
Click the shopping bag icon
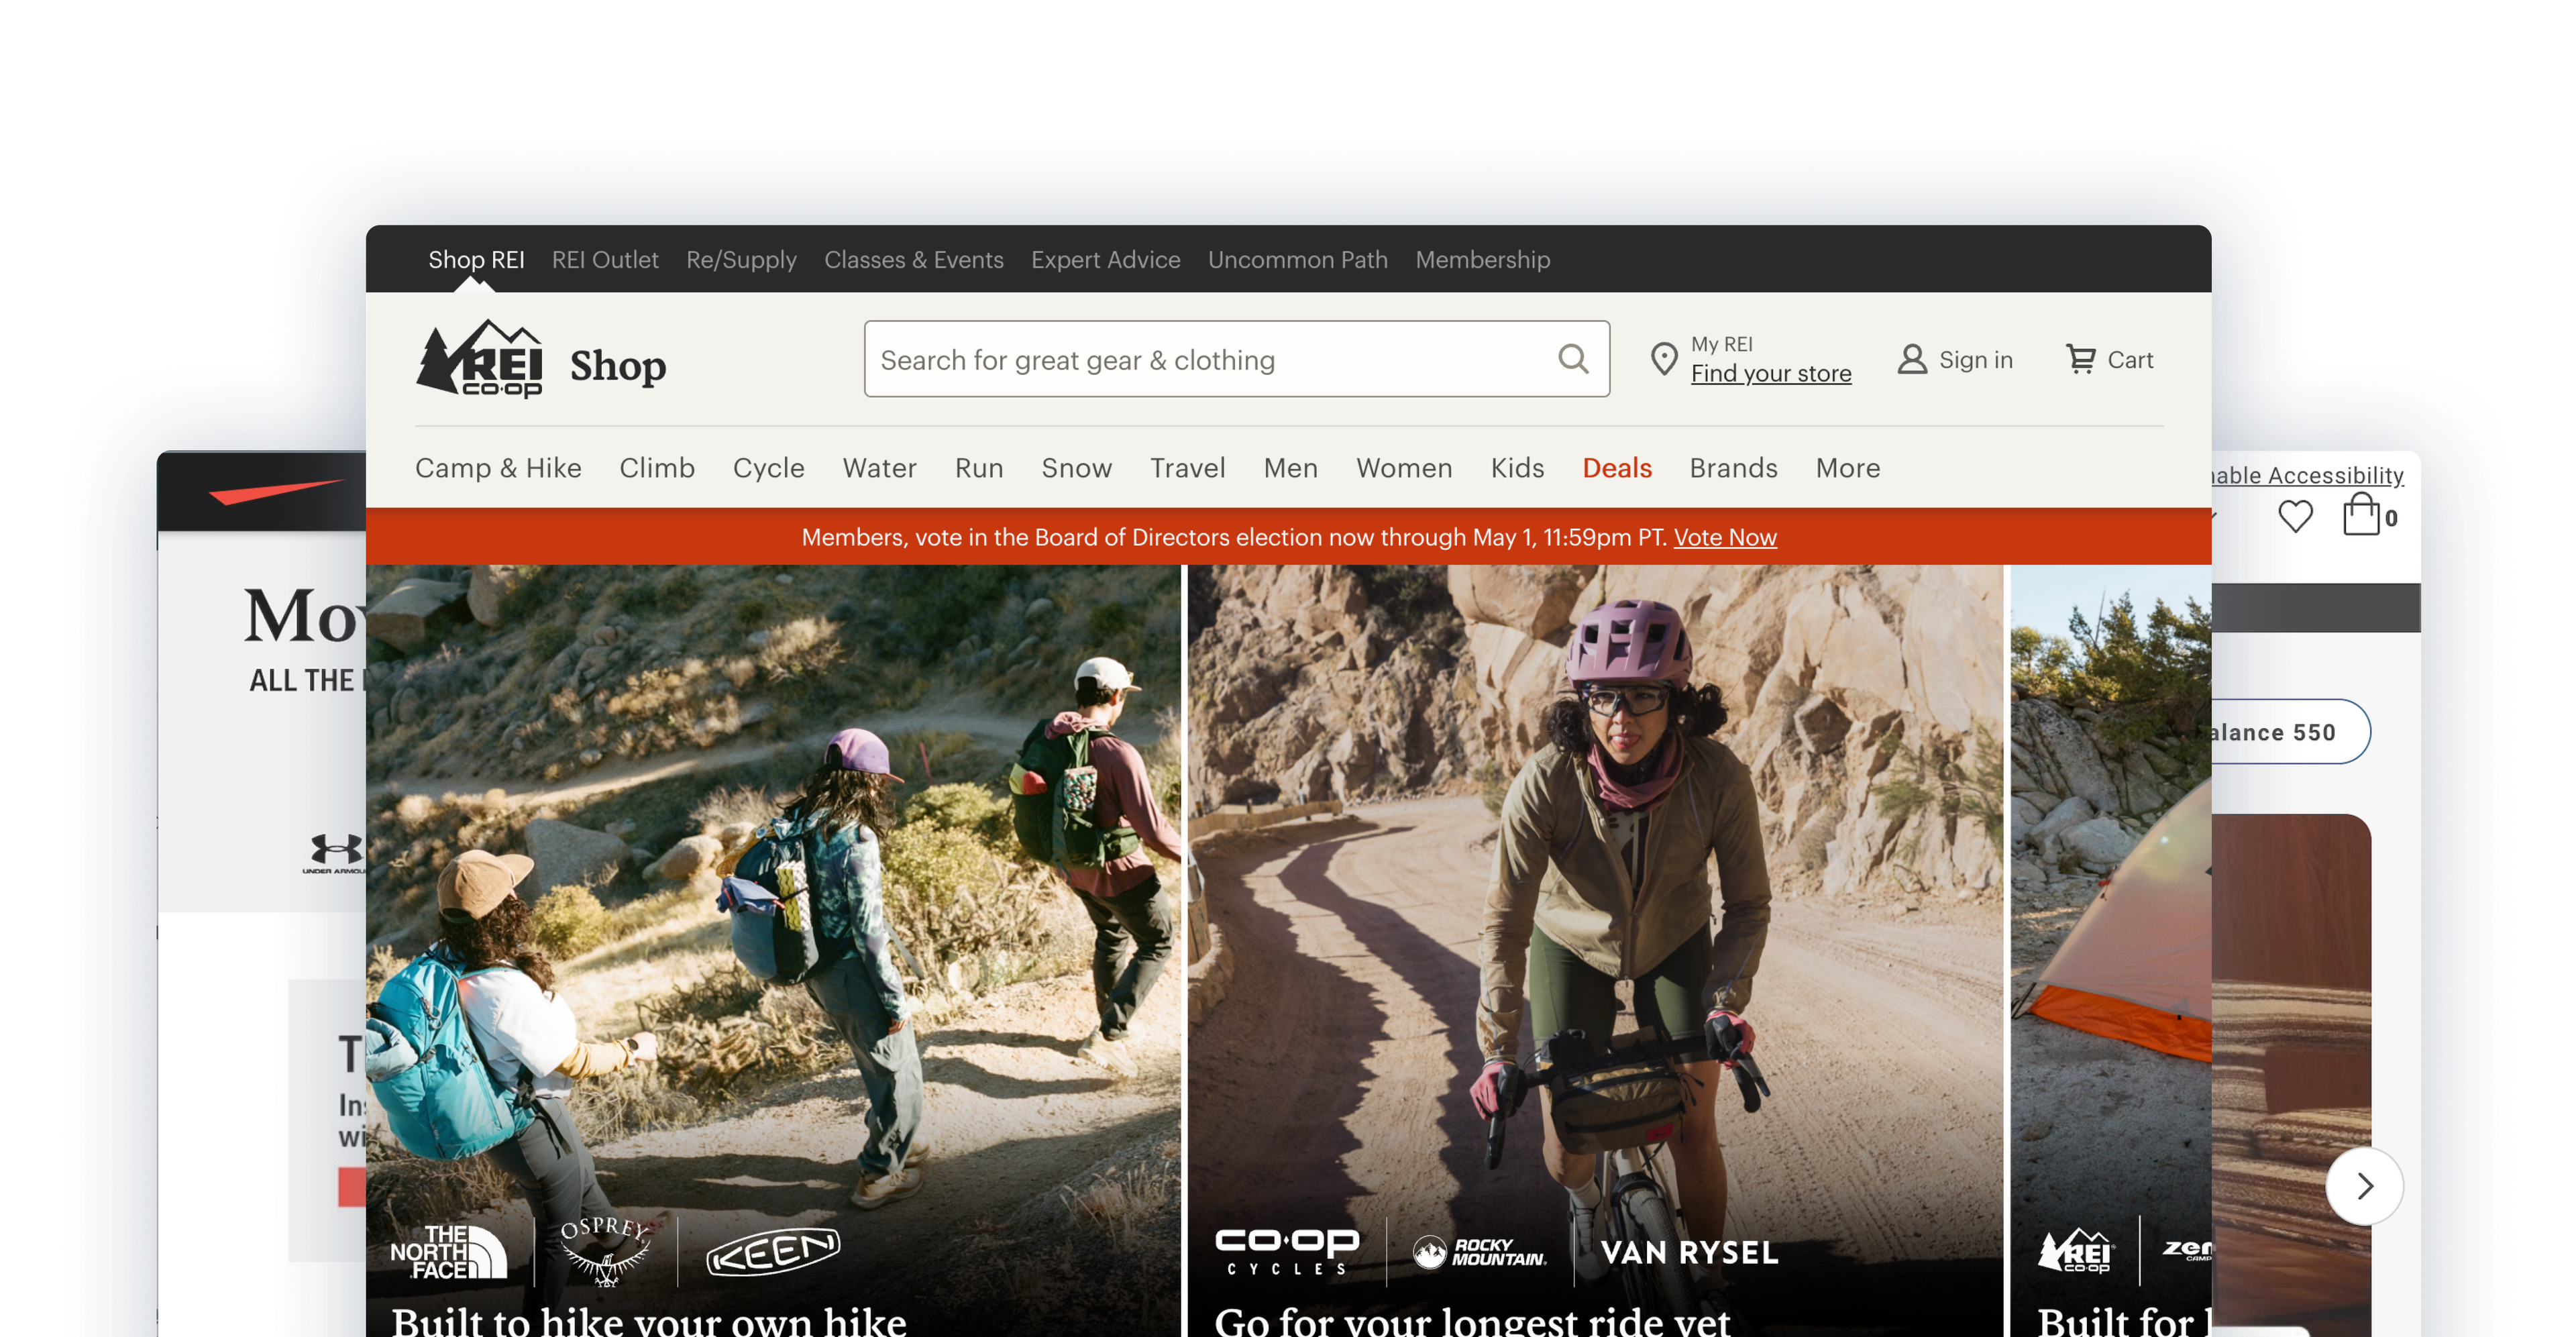tap(2361, 516)
